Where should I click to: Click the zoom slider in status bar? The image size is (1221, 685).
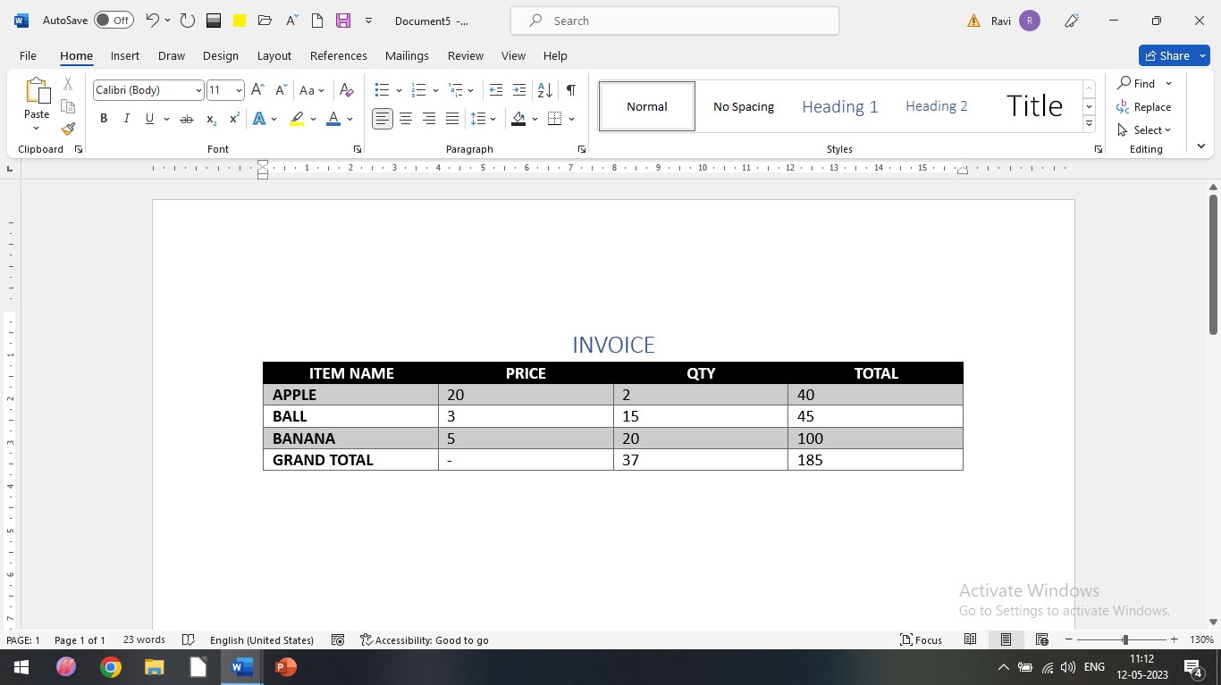[1124, 639]
